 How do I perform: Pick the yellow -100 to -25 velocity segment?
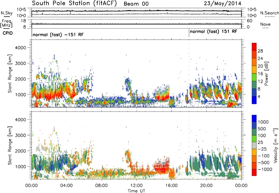pyautogui.click(x=254, y=152)
